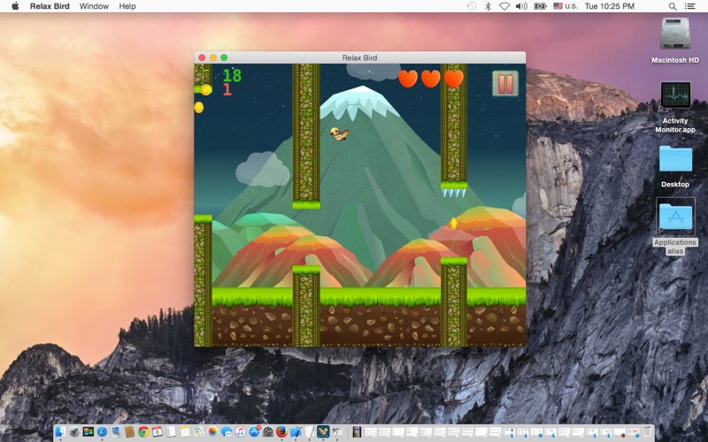Open the Help menu
The width and height of the screenshot is (708, 442).
click(127, 6)
